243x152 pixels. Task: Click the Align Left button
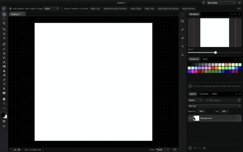pyautogui.click(x=95, y=9)
